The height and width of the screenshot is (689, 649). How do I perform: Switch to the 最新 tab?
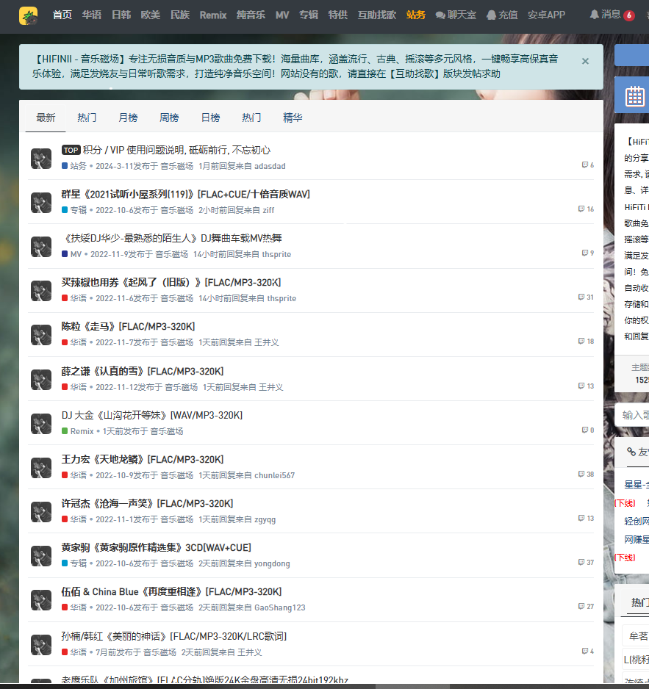pyautogui.click(x=46, y=118)
